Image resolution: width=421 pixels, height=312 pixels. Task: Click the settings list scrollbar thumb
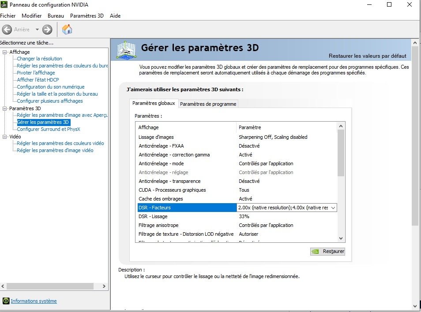[x=341, y=153]
